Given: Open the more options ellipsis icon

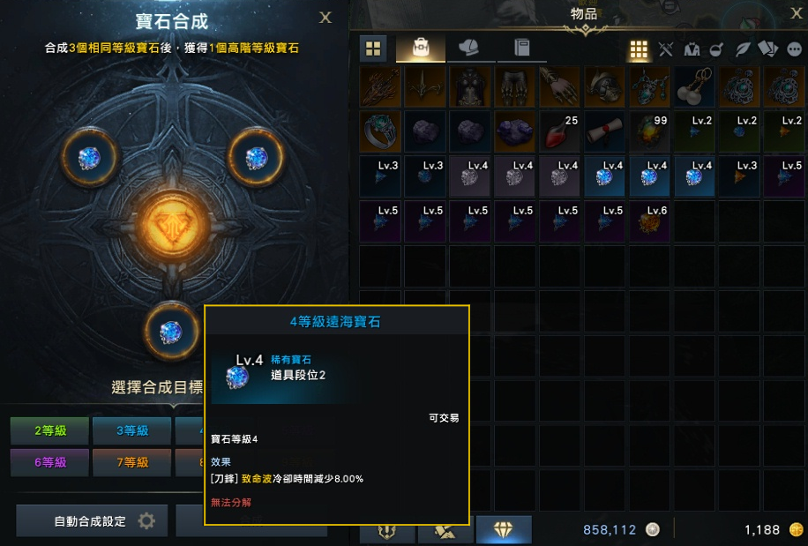Looking at the screenshot, I should click(x=795, y=49).
